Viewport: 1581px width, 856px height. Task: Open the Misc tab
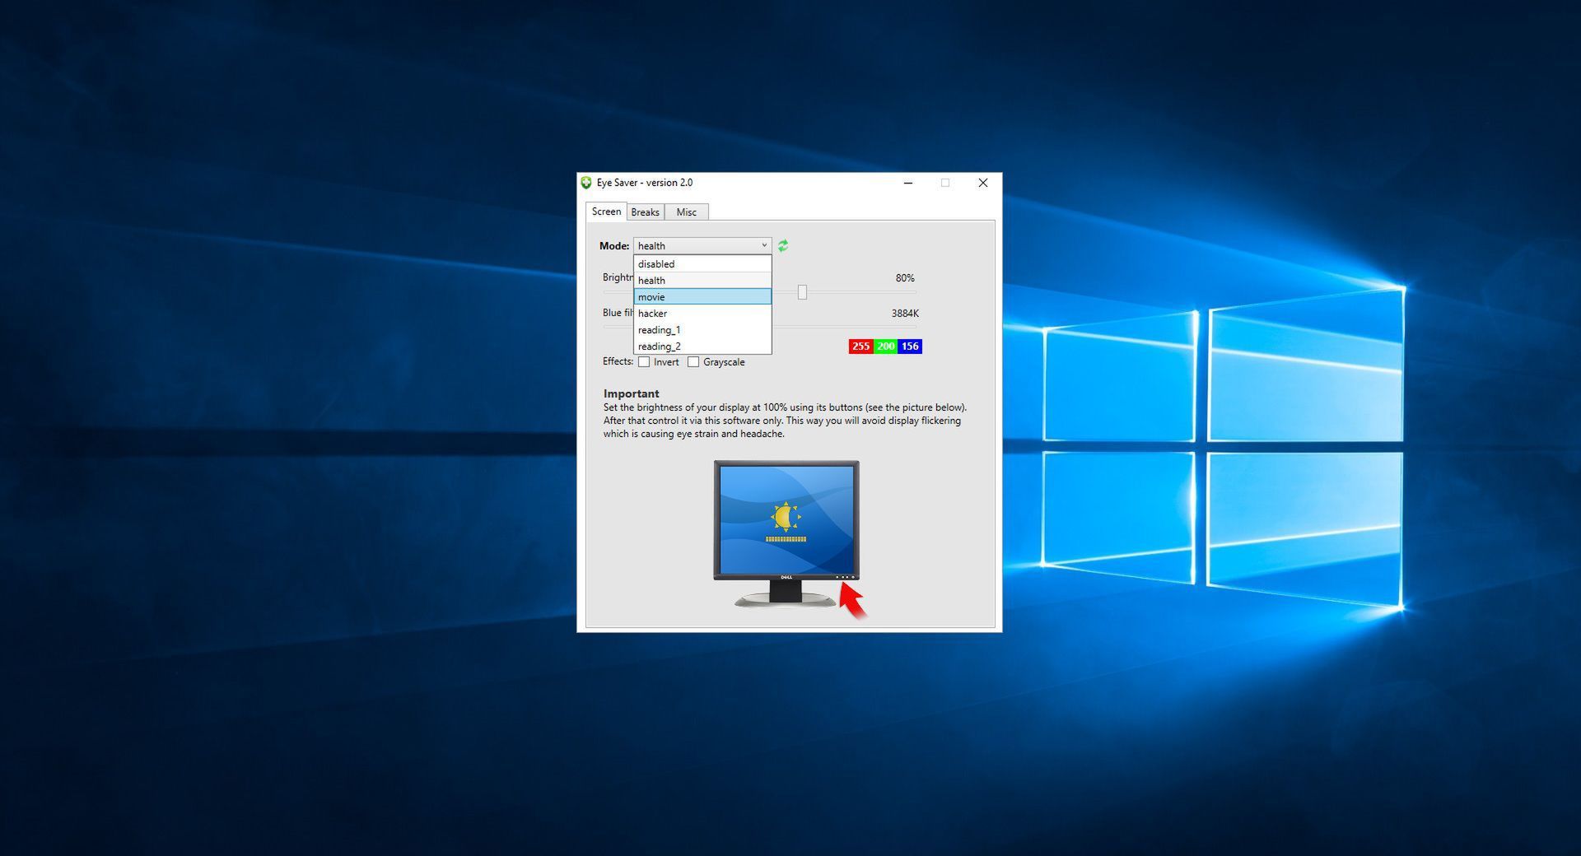(687, 212)
